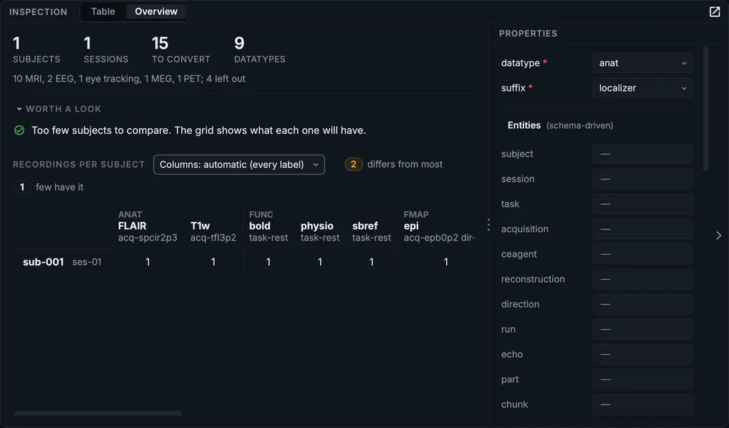Click the run entity field
Screen dimensions: 729x428
coord(642,329)
